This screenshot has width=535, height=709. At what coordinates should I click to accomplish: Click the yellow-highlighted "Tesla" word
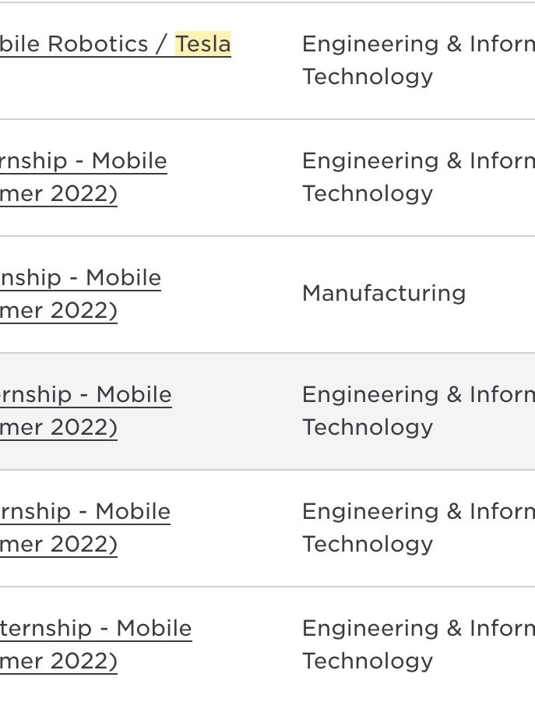(203, 44)
